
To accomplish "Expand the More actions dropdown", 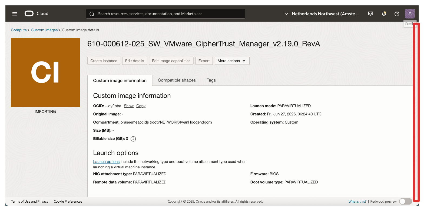I will (x=232, y=61).
